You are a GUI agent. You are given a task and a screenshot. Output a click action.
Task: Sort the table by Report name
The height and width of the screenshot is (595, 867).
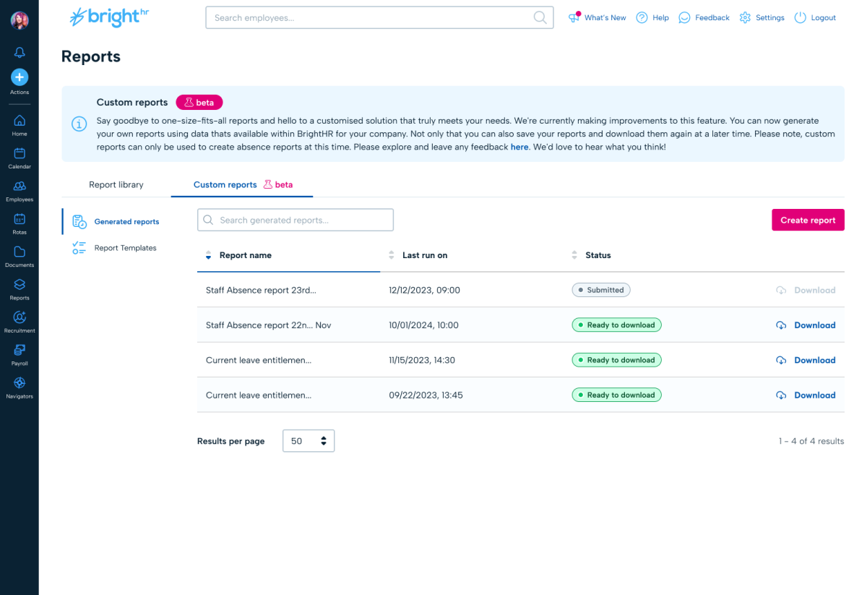(246, 254)
